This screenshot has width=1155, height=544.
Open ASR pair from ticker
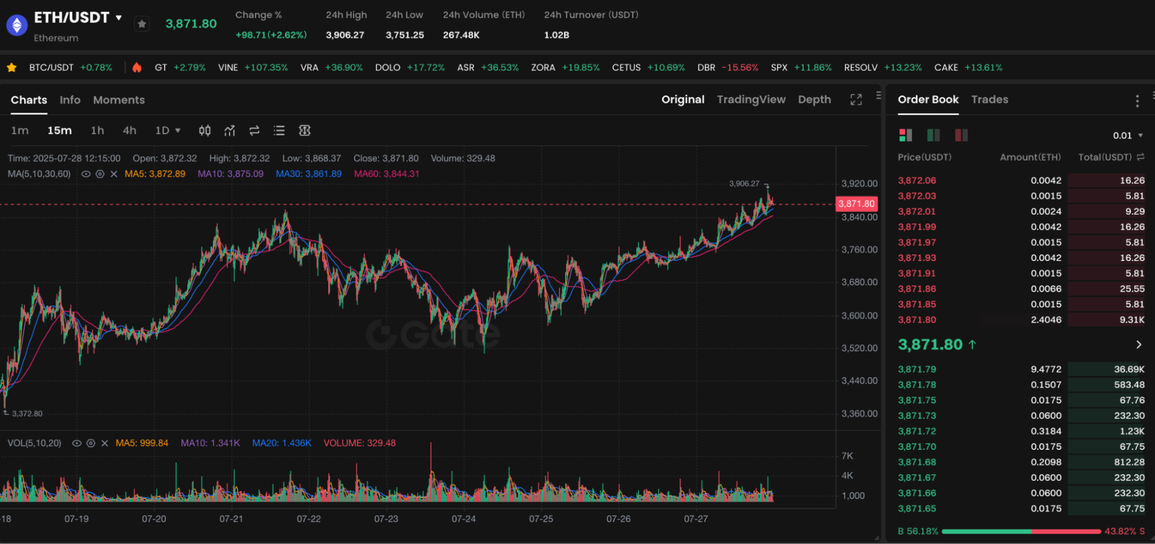(488, 68)
